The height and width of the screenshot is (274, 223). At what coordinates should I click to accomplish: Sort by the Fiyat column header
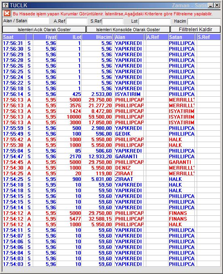tap(45, 37)
